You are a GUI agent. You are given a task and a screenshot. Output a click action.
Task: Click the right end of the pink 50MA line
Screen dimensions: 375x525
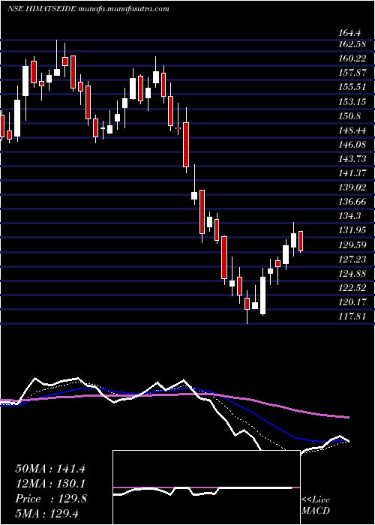click(x=348, y=417)
